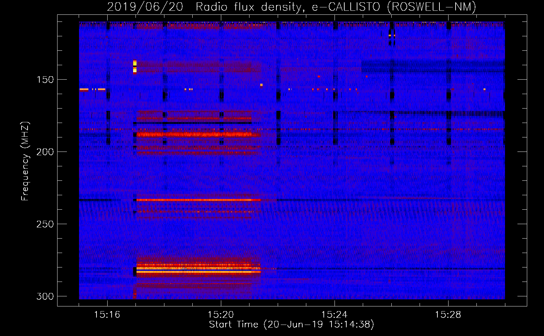Click the 15:16 time tick label
This screenshot has width=544, height=336.
coord(107,314)
